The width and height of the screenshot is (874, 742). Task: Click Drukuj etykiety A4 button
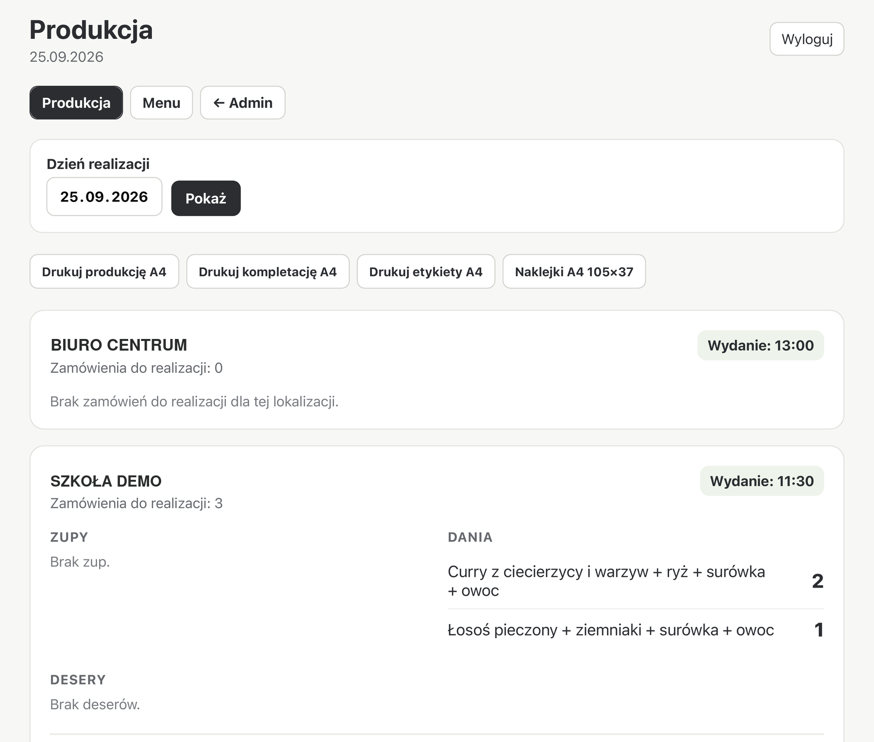[x=426, y=271]
